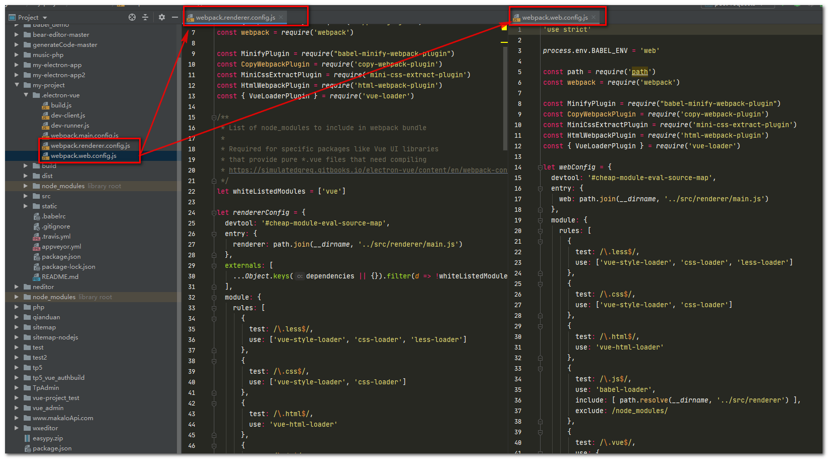Click fold marker at webConfig line 14

(540, 167)
